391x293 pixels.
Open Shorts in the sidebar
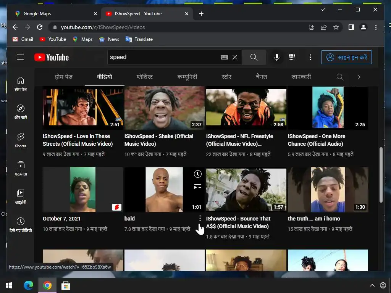pos(21,140)
